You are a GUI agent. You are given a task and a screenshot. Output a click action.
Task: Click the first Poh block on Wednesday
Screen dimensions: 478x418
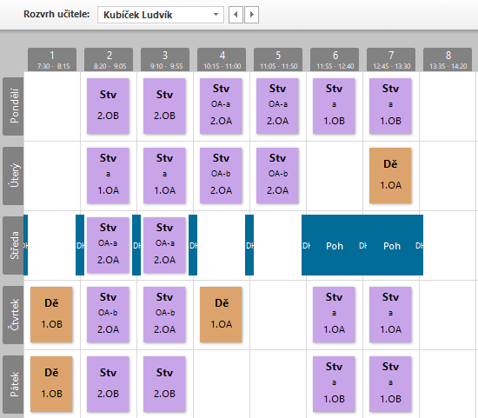click(x=335, y=246)
